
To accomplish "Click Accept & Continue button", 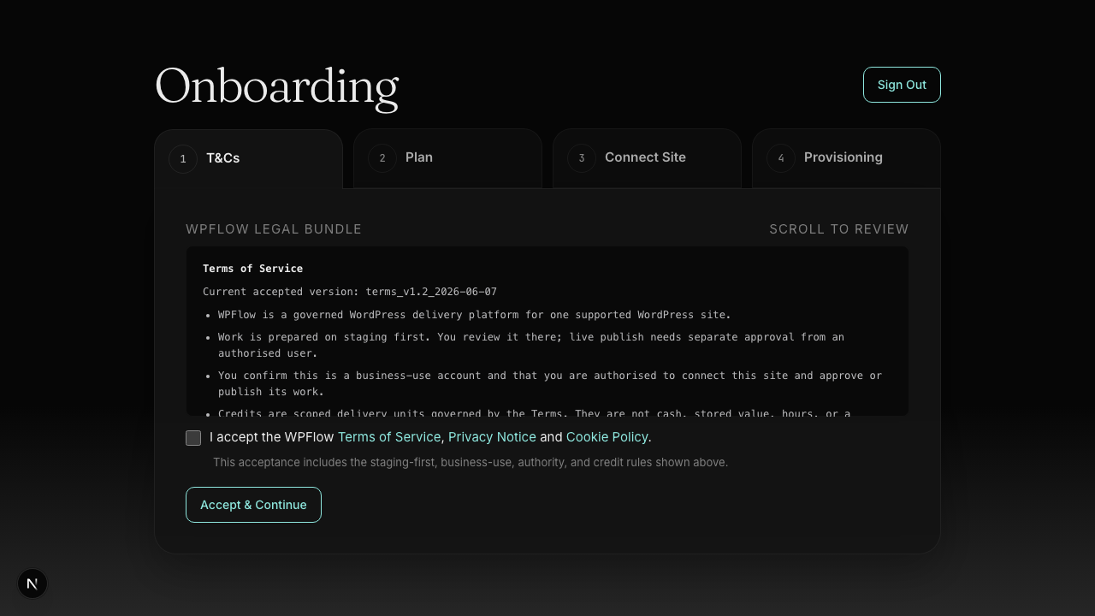I will (x=253, y=505).
